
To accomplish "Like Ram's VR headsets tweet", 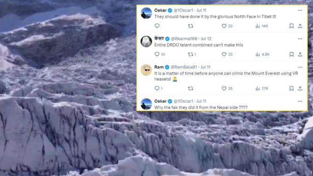I will point(227,88).
